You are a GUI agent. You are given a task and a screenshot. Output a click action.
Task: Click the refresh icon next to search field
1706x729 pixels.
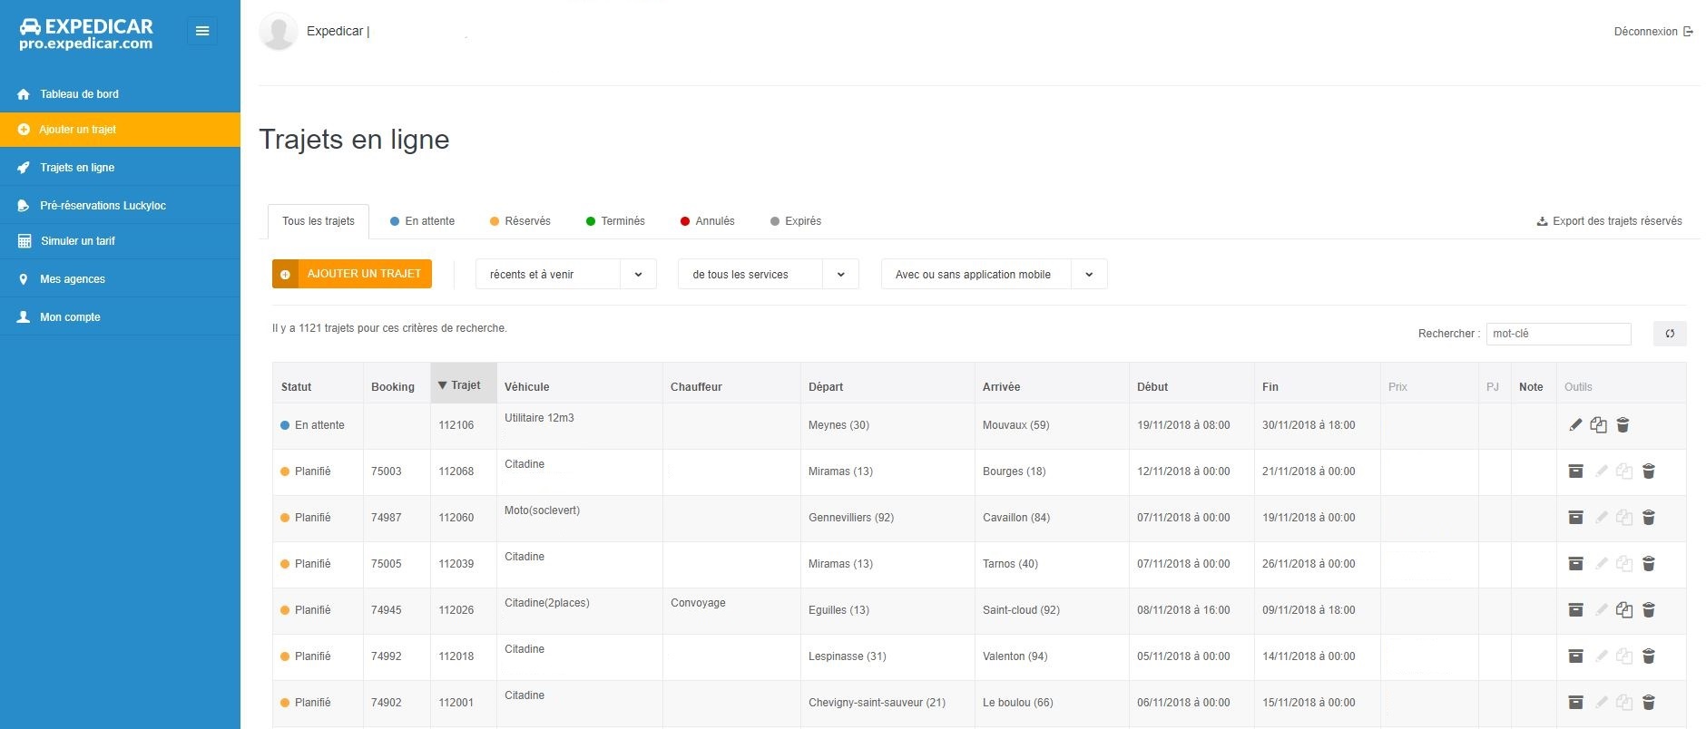pos(1670,334)
